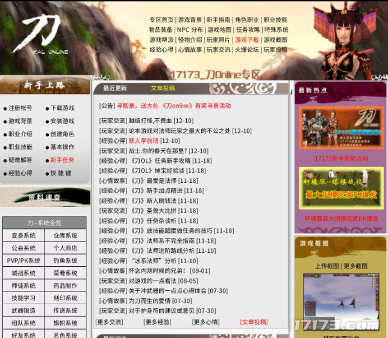Image resolution: width=388 pixels, height=338 pixels.
Task: Click the red 游戏下载 nav link
Action: [247, 40]
